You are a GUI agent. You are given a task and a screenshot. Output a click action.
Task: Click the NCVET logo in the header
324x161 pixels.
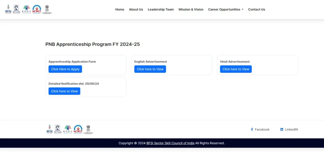point(37,9)
